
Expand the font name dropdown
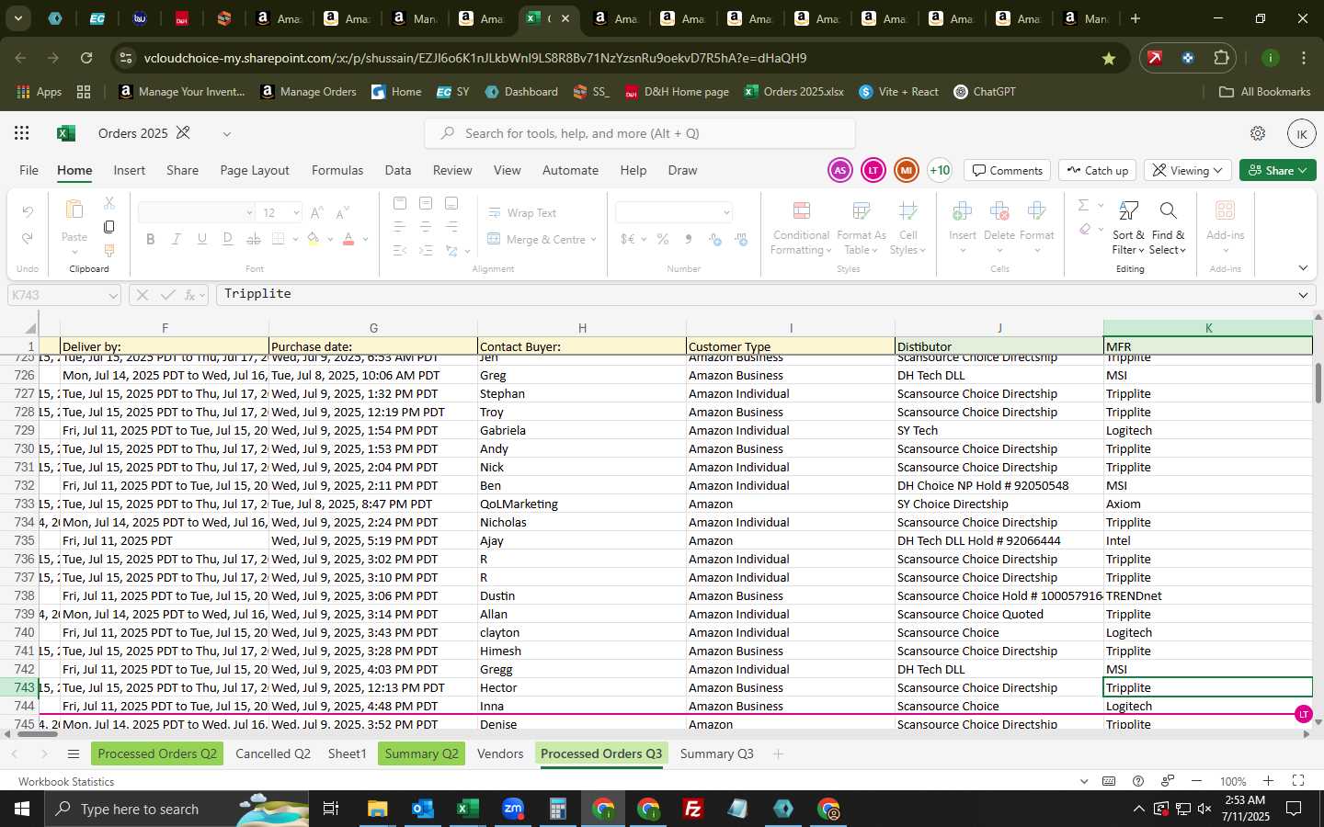(248, 213)
